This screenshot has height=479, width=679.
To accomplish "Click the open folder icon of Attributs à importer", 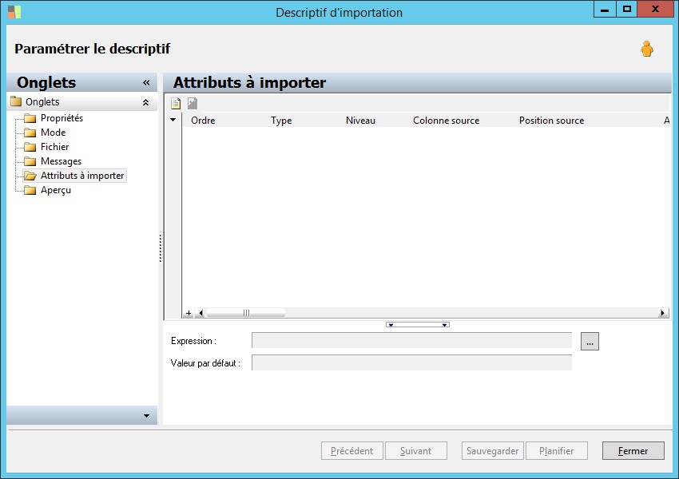I will click(x=30, y=176).
